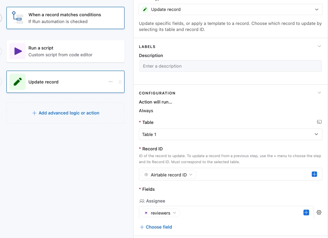Click the purple Run a script icon
328x238 pixels.
click(17, 51)
